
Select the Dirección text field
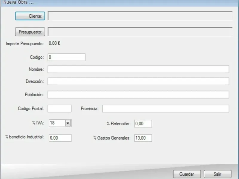tap(138, 81)
